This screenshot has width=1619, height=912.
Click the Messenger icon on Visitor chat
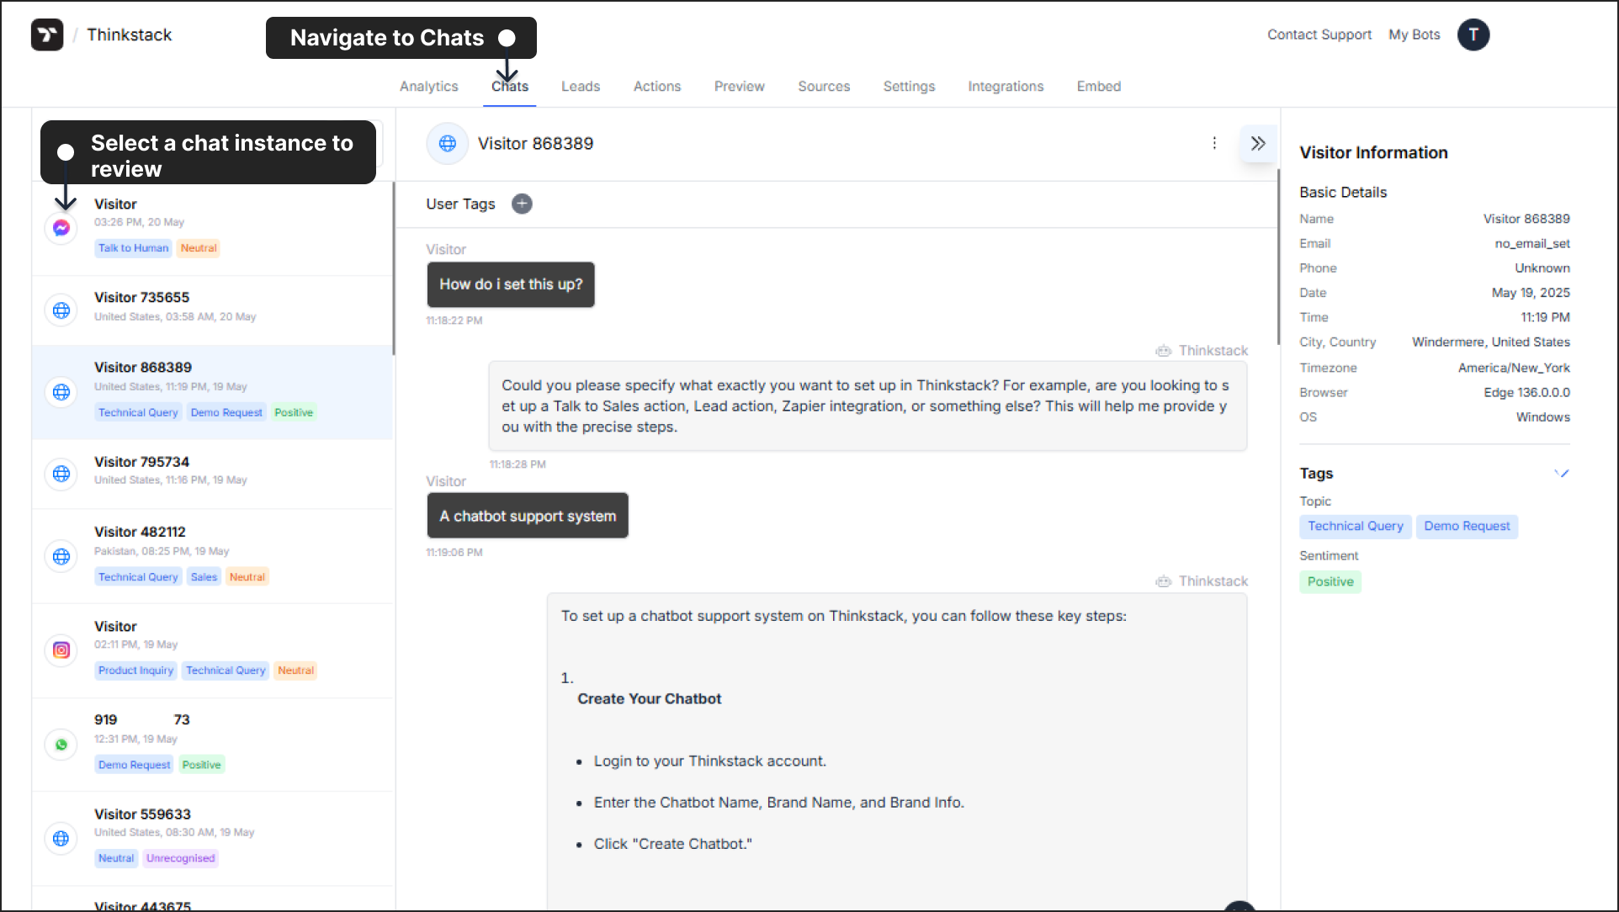tap(61, 227)
